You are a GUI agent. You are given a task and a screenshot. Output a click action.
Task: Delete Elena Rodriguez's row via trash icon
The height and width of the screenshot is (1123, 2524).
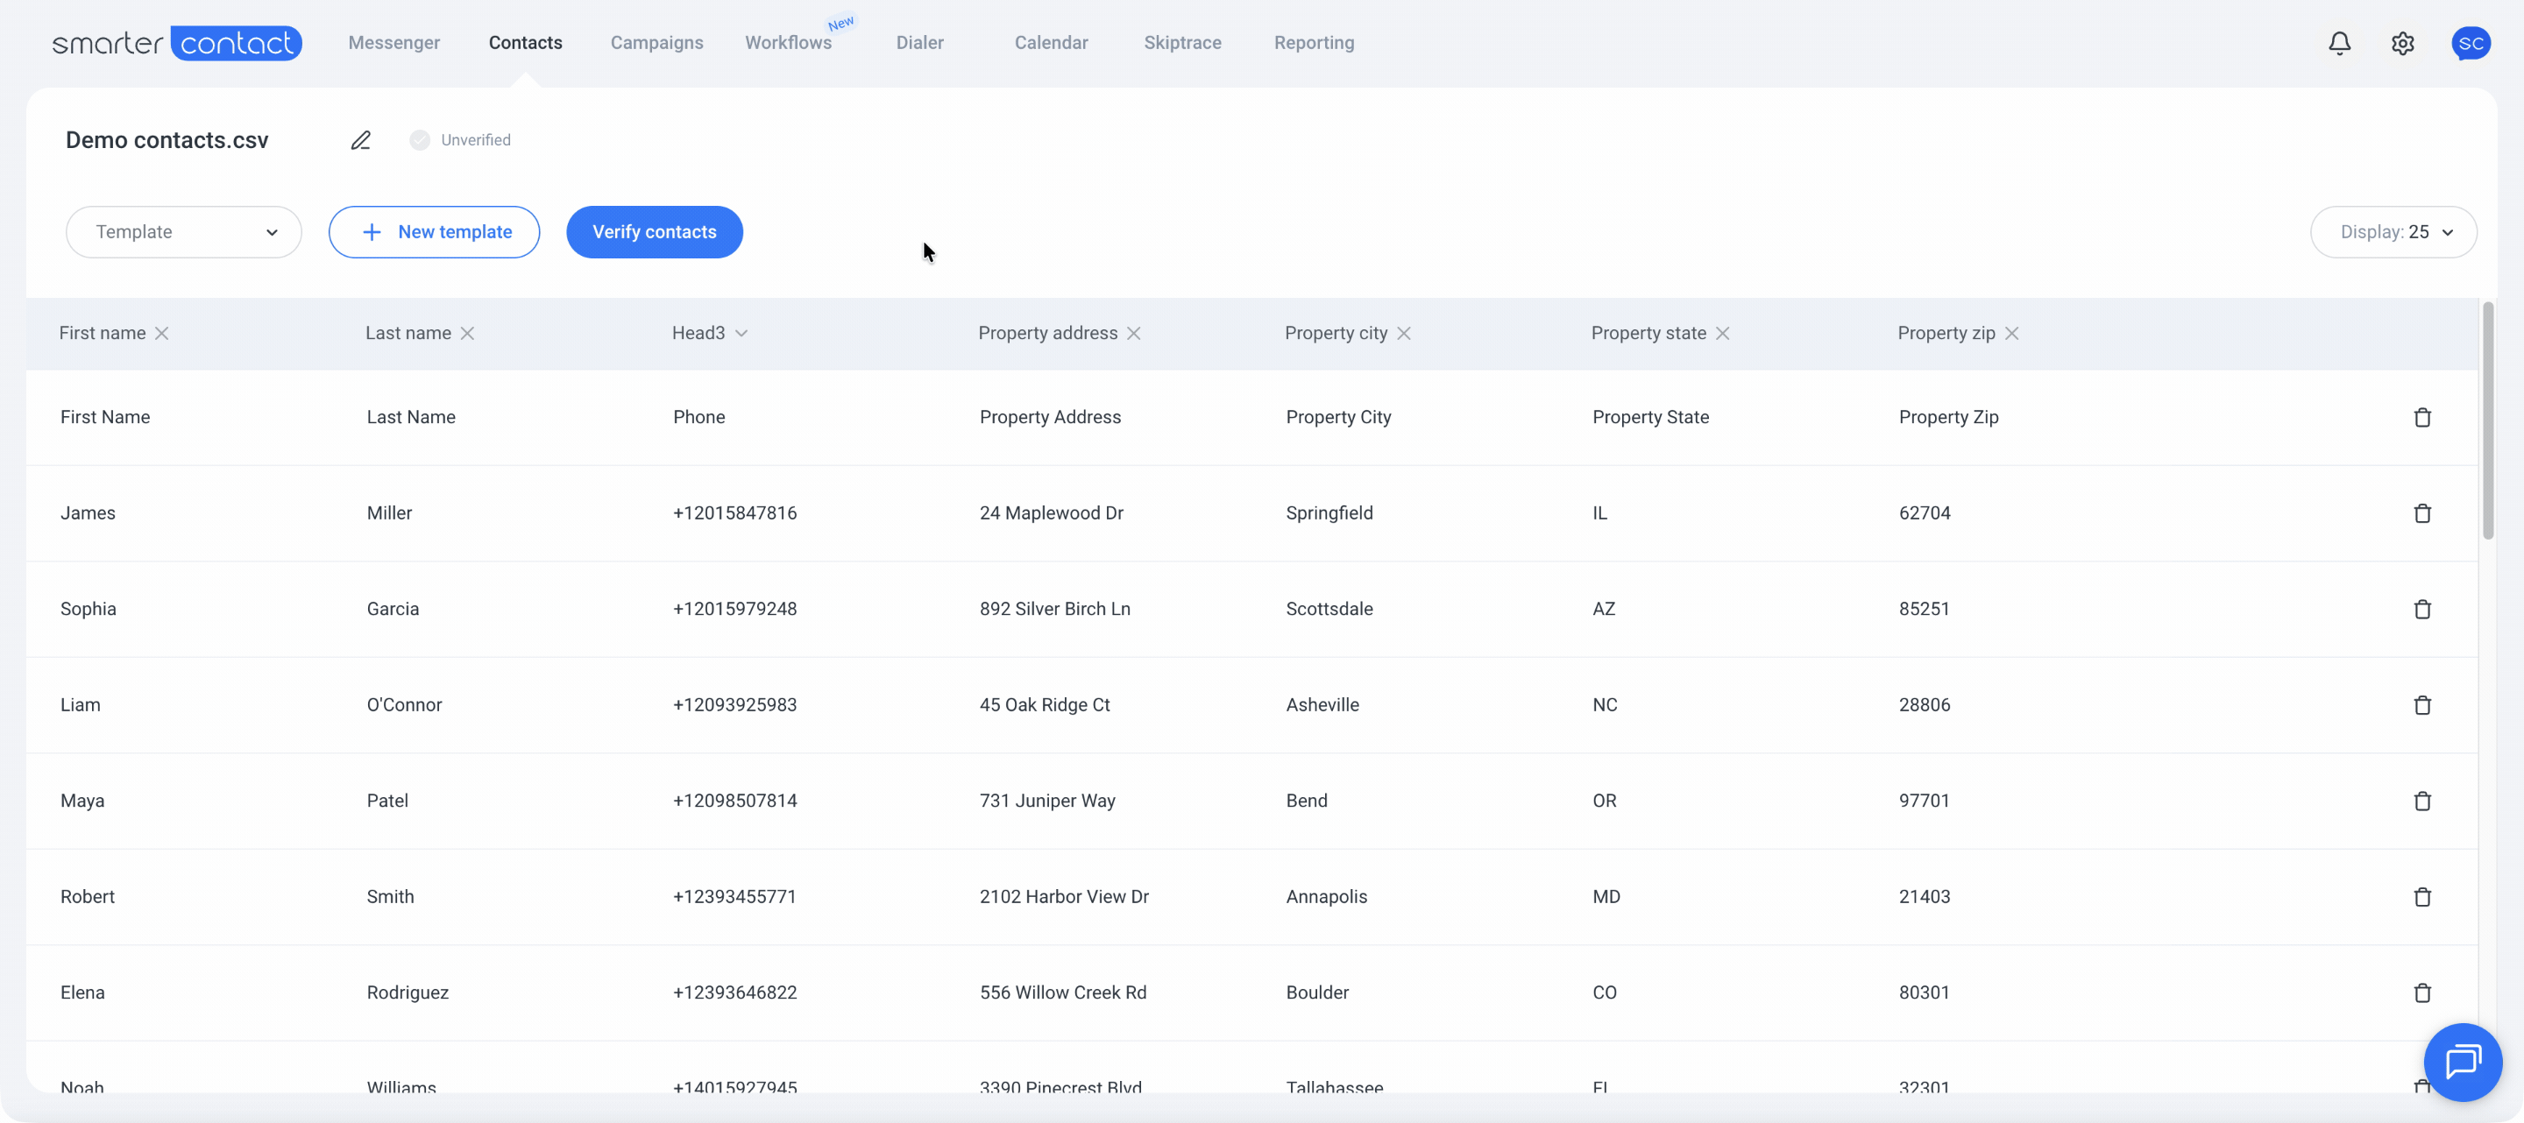[x=2423, y=992]
